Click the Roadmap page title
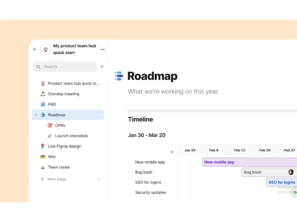This screenshot has width=297, height=222. [x=152, y=76]
